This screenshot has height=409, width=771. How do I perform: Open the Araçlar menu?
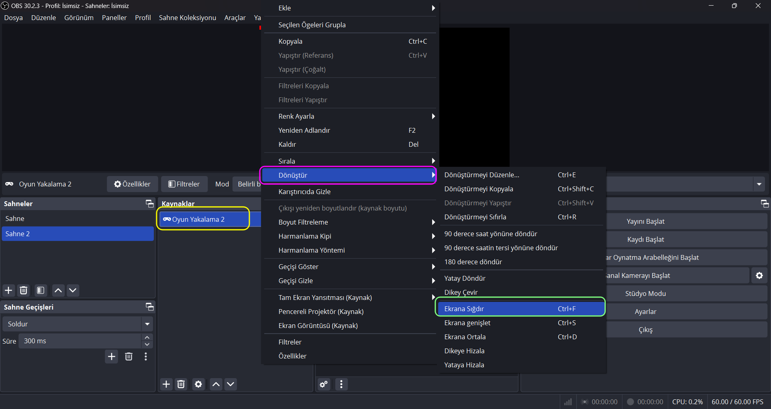pyautogui.click(x=235, y=18)
